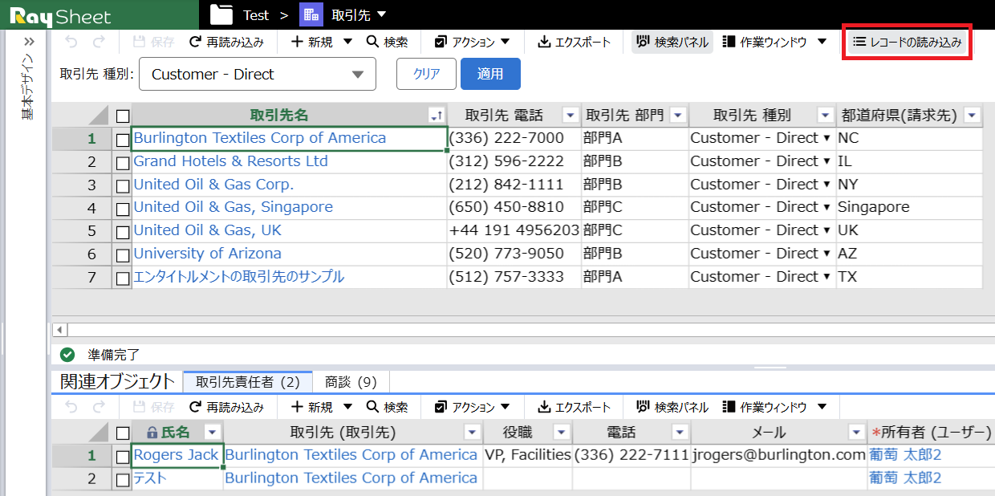
Task: Toggle 検索パネル in the 関連オブジェクト toolbar
Action: coord(672,407)
